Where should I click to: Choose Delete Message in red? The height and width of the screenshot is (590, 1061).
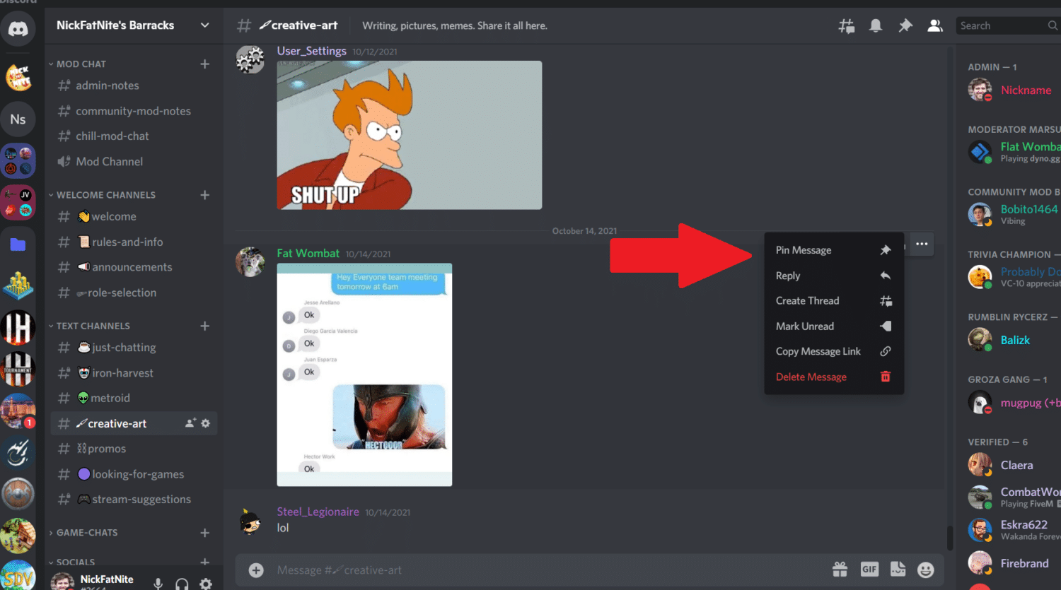tap(834, 377)
